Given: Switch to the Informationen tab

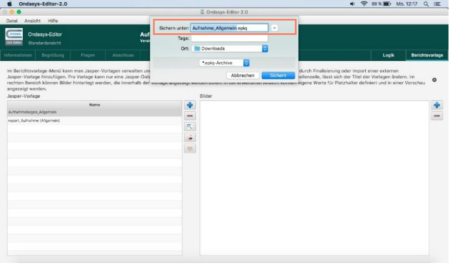Looking at the screenshot, I should point(18,55).
